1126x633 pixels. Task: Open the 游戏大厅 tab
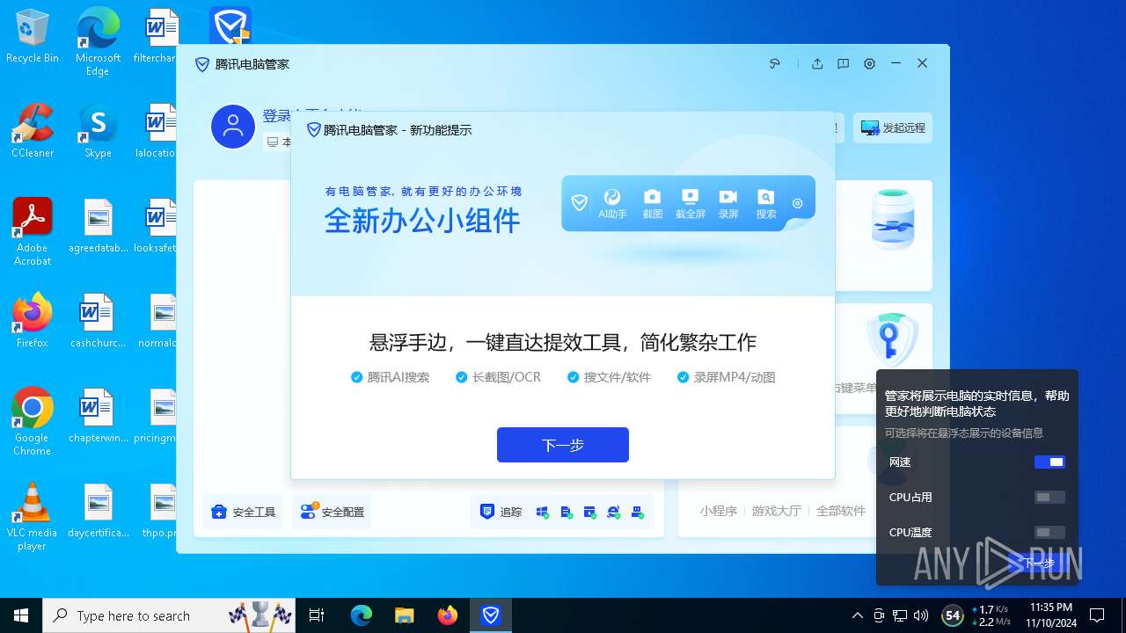point(776,511)
